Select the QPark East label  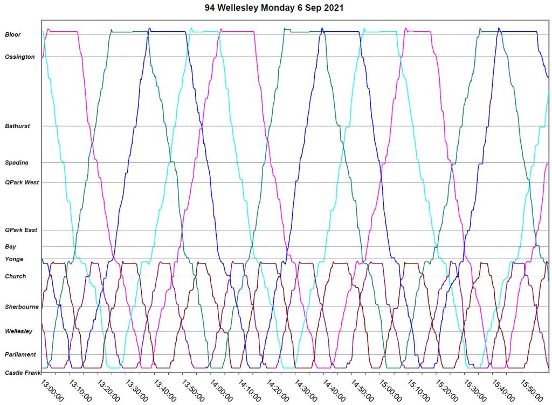click(x=21, y=230)
